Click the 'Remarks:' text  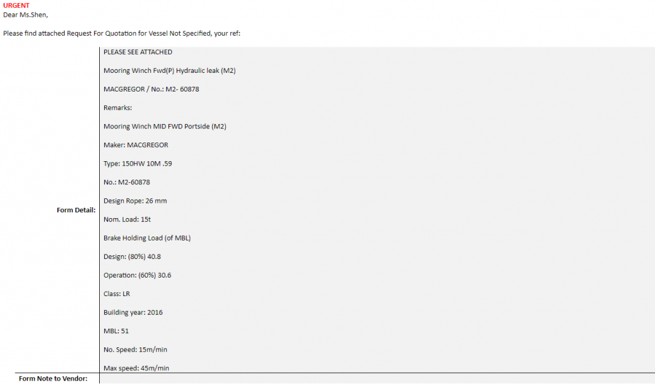pos(118,107)
